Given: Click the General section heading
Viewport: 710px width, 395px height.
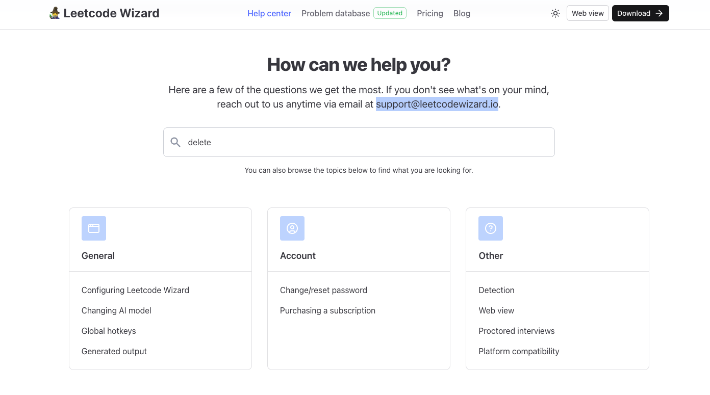Looking at the screenshot, I should click(98, 256).
